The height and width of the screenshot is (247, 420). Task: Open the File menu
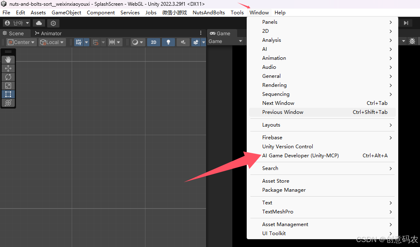tap(6, 13)
